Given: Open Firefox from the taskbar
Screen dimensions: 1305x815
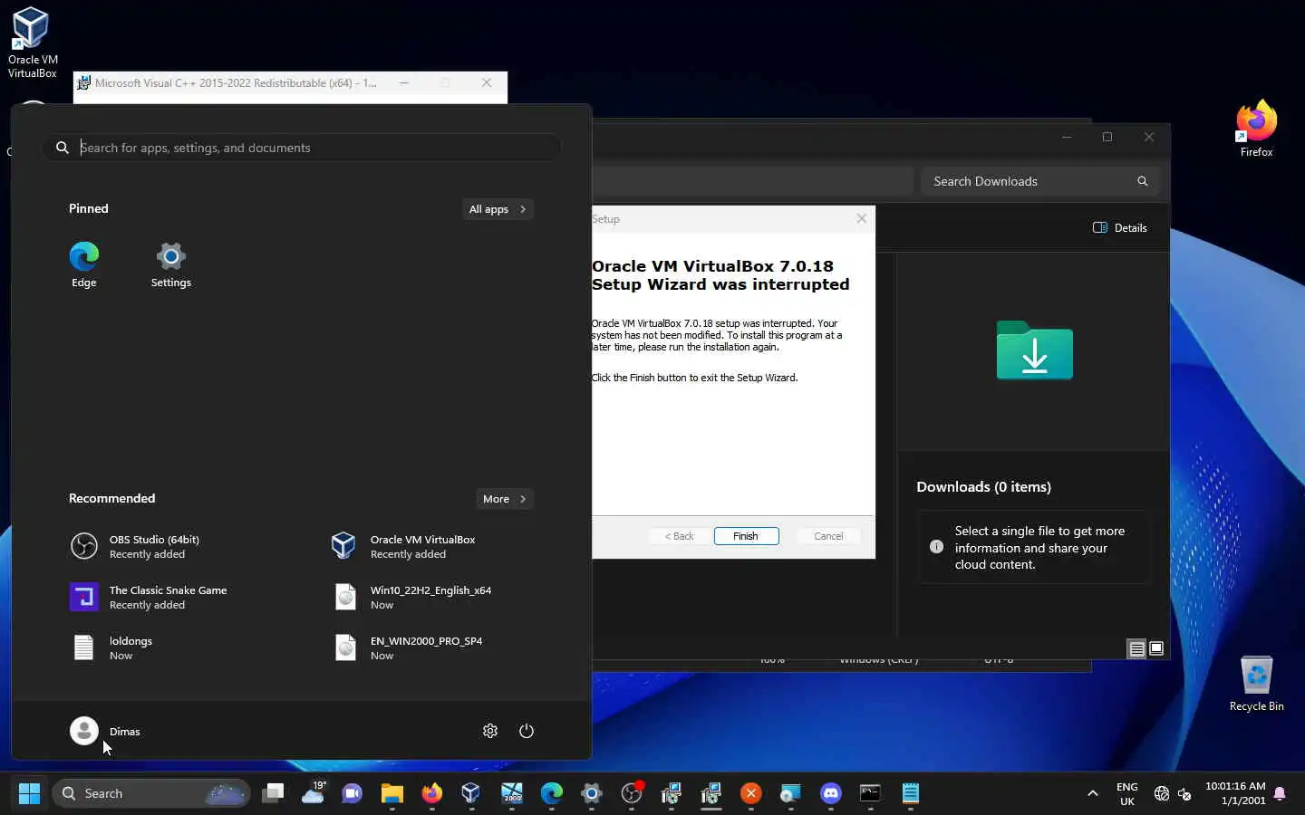Looking at the screenshot, I should (431, 793).
